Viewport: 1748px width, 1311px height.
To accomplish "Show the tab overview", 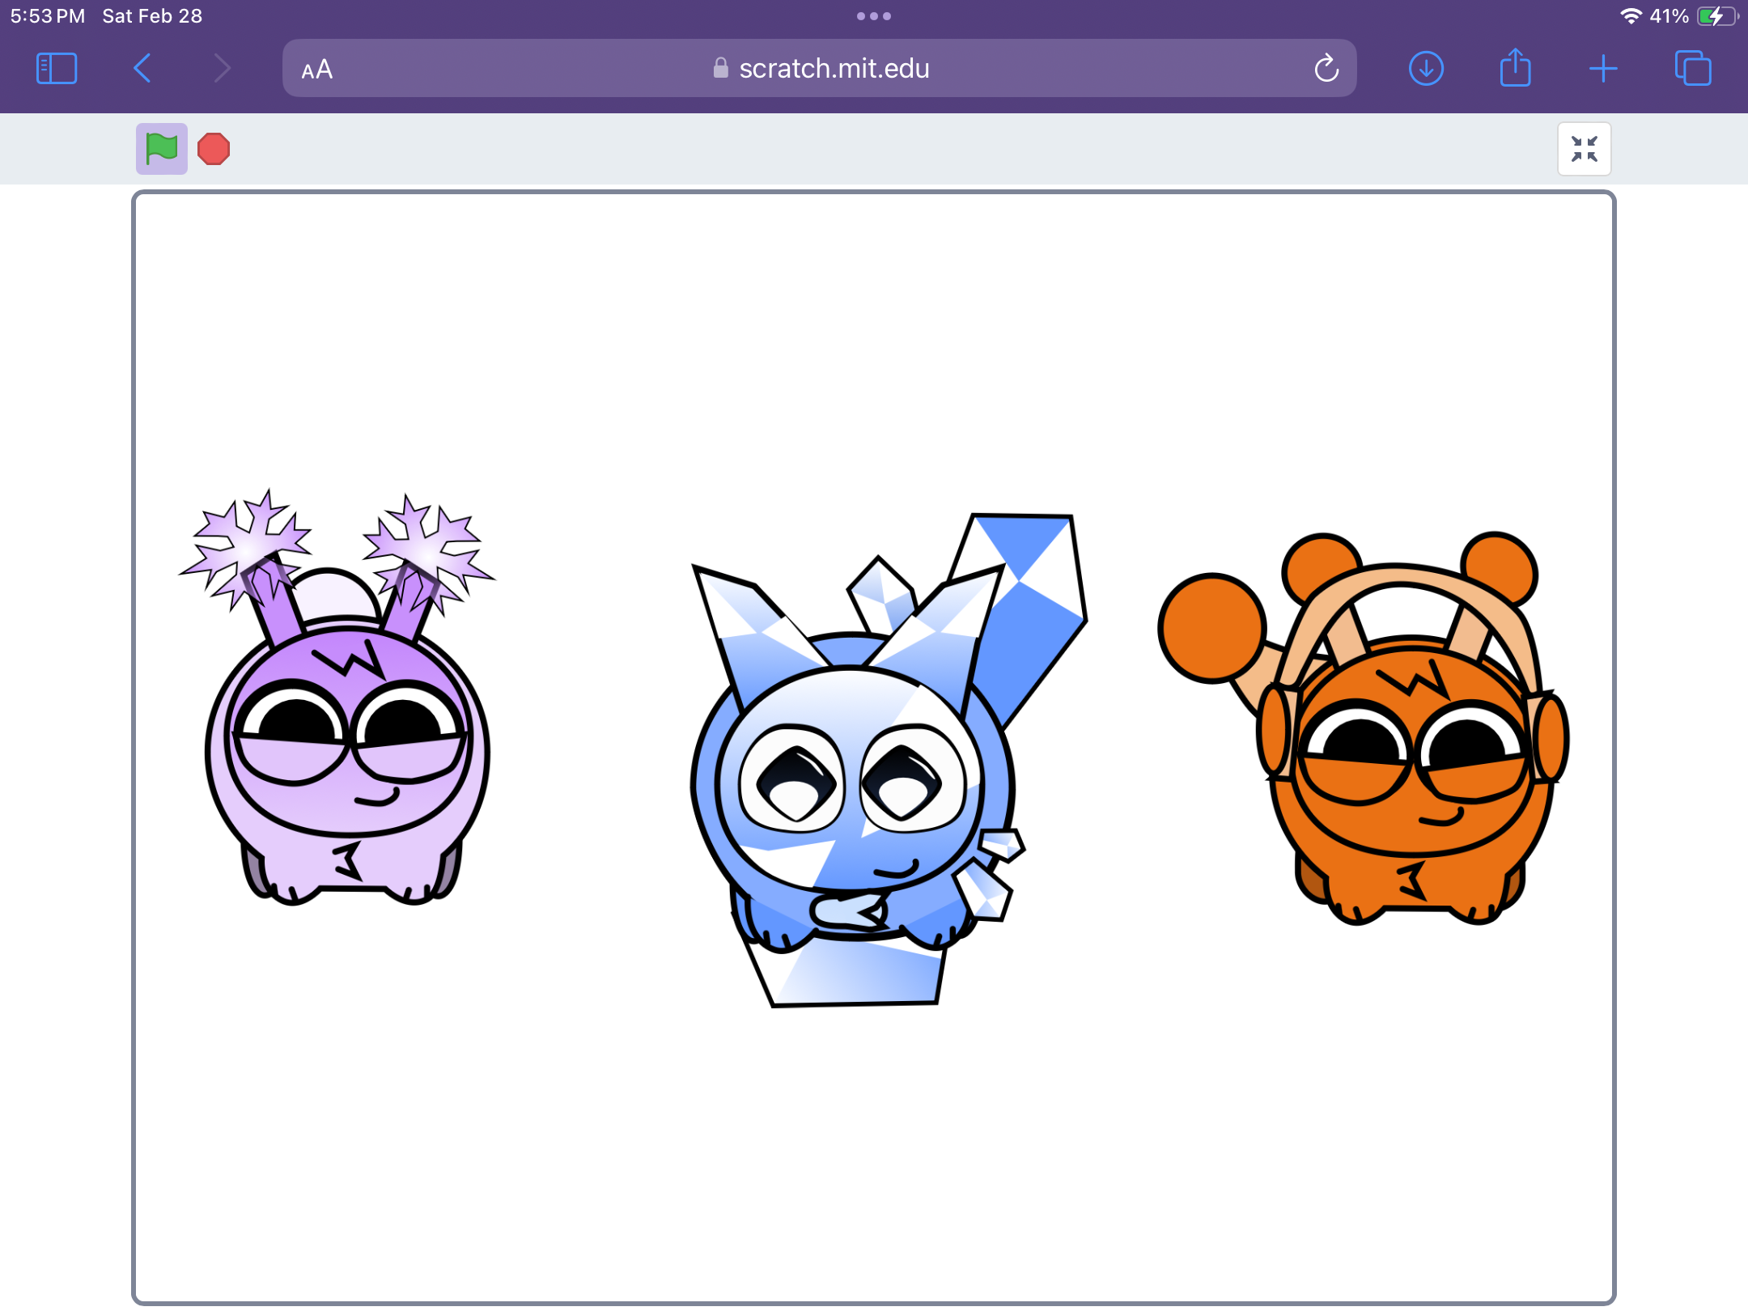I will (x=1693, y=69).
